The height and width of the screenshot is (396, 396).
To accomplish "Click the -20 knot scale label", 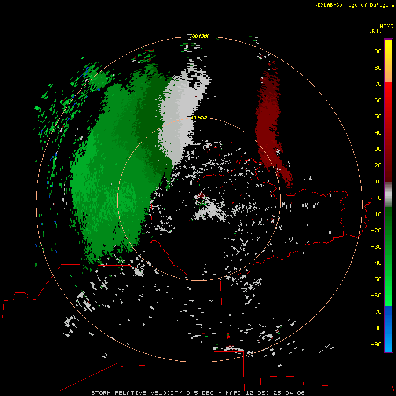I will (376, 230).
